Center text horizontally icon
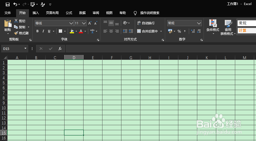 111,31
